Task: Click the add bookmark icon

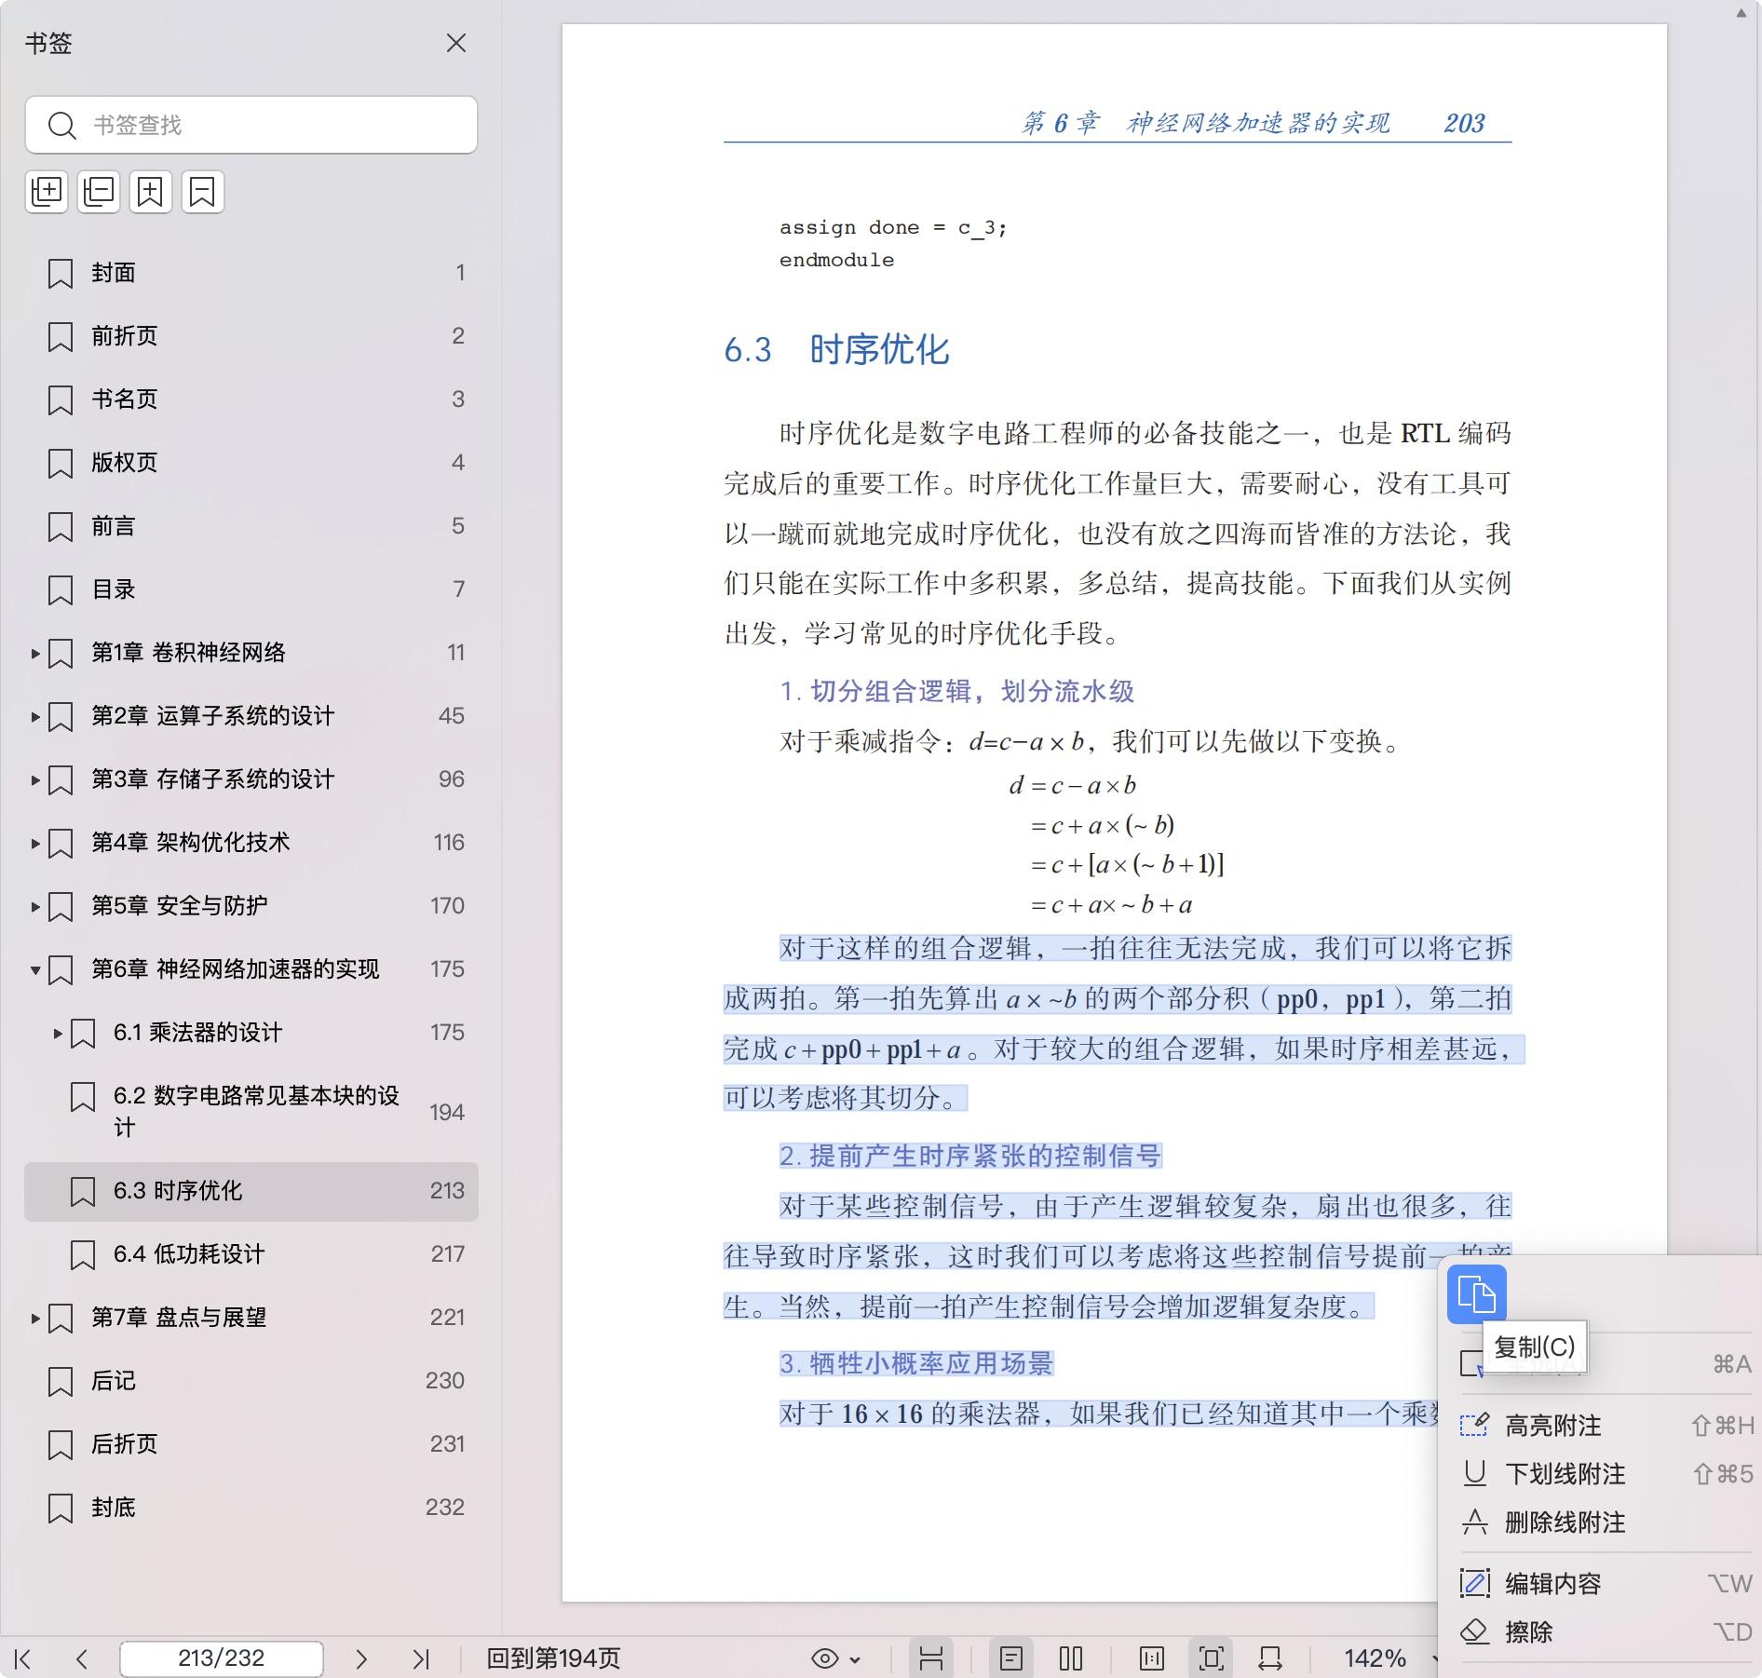Action: pyautogui.click(x=151, y=192)
